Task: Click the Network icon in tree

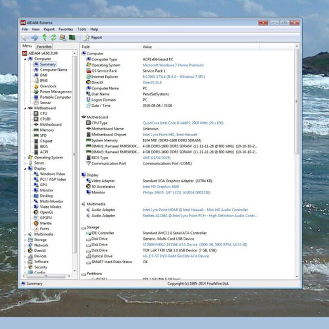Action: tap(30, 245)
